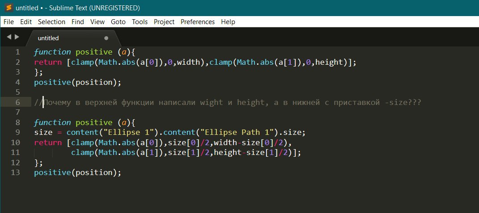Open the Selection menu
479x213 pixels.
51,22
